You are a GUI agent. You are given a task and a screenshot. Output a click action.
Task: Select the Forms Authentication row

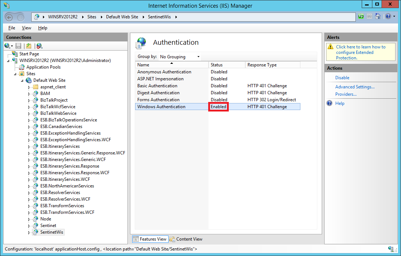coord(218,100)
